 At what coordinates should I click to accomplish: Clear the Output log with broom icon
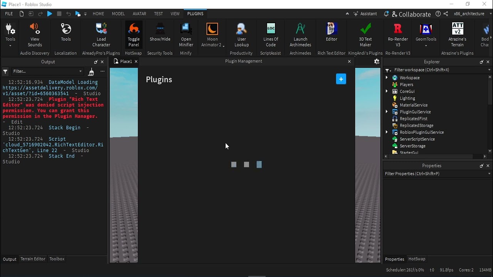[91, 71]
